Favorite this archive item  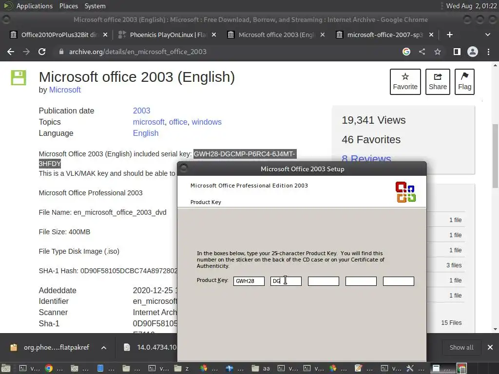[405, 82]
